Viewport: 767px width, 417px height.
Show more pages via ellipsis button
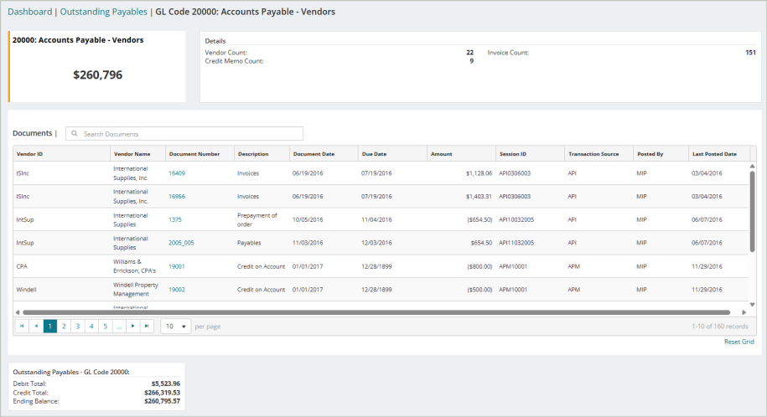coord(119,326)
